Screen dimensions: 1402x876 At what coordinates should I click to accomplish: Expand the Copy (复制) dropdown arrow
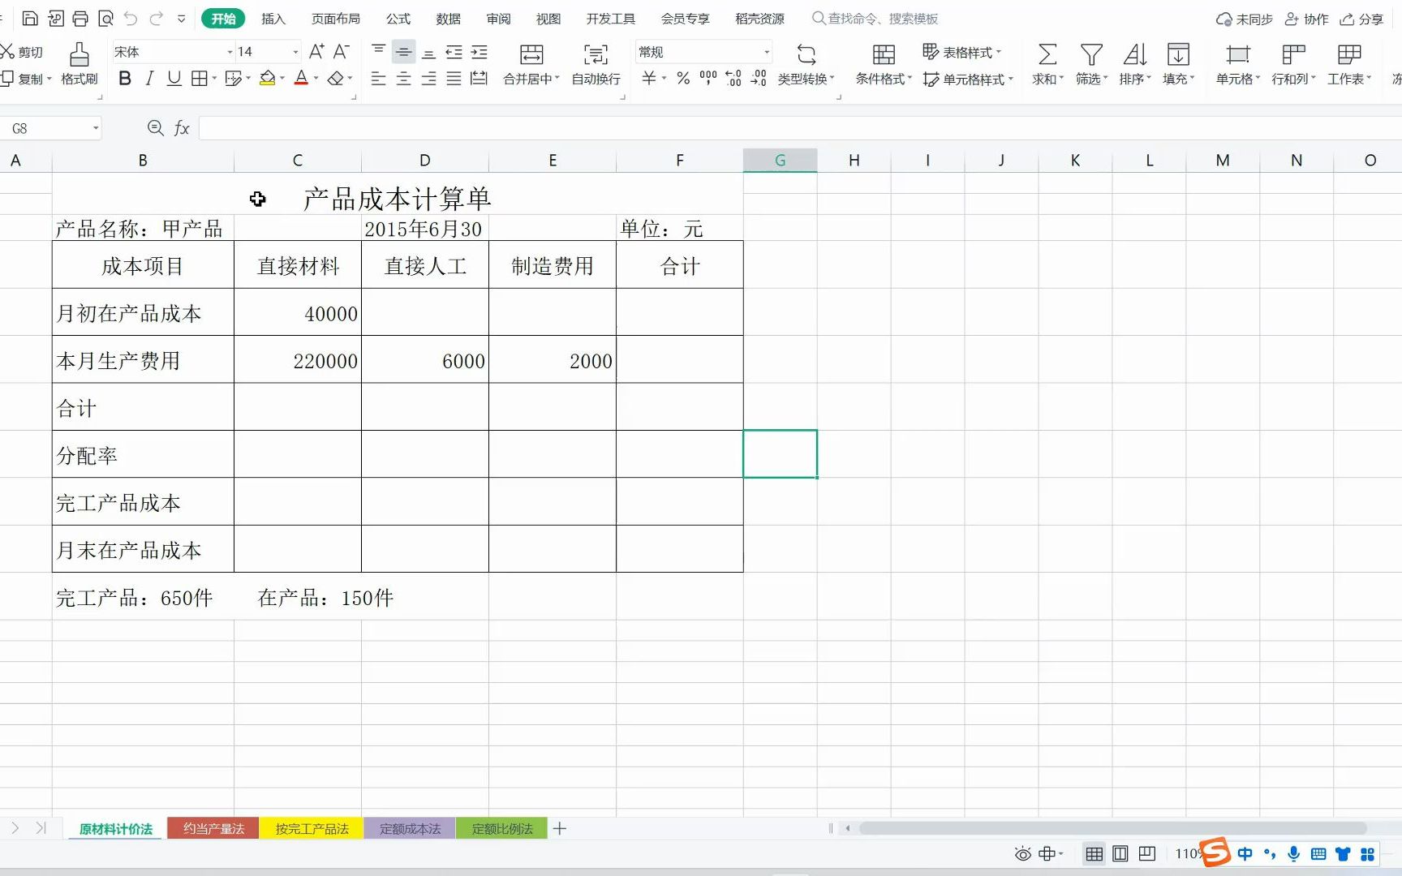[x=49, y=79]
